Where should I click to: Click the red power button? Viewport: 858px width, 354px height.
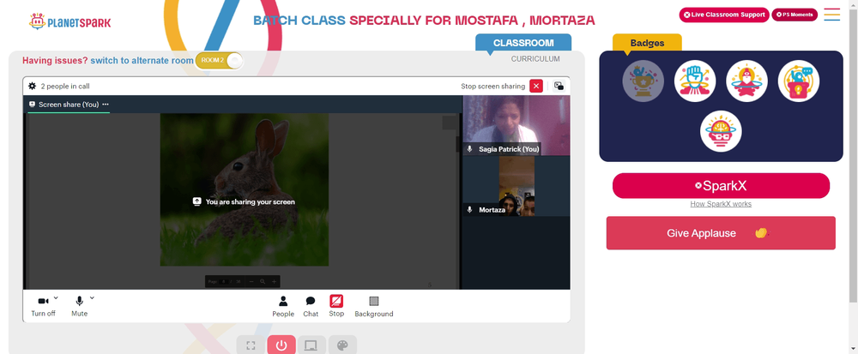coord(281,345)
